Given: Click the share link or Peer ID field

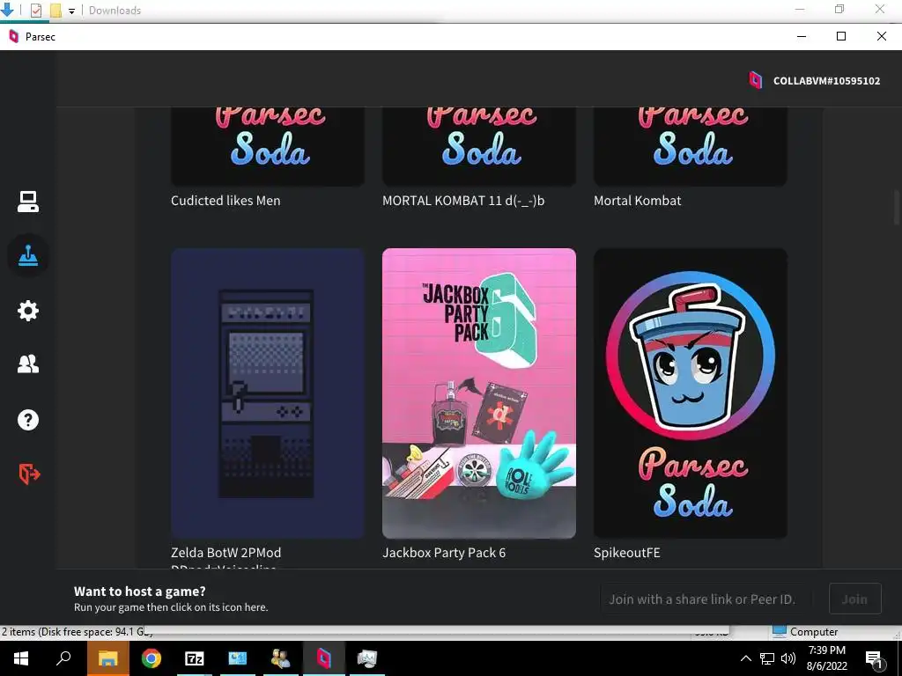Looking at the screenshot, I should coord(706,599).
